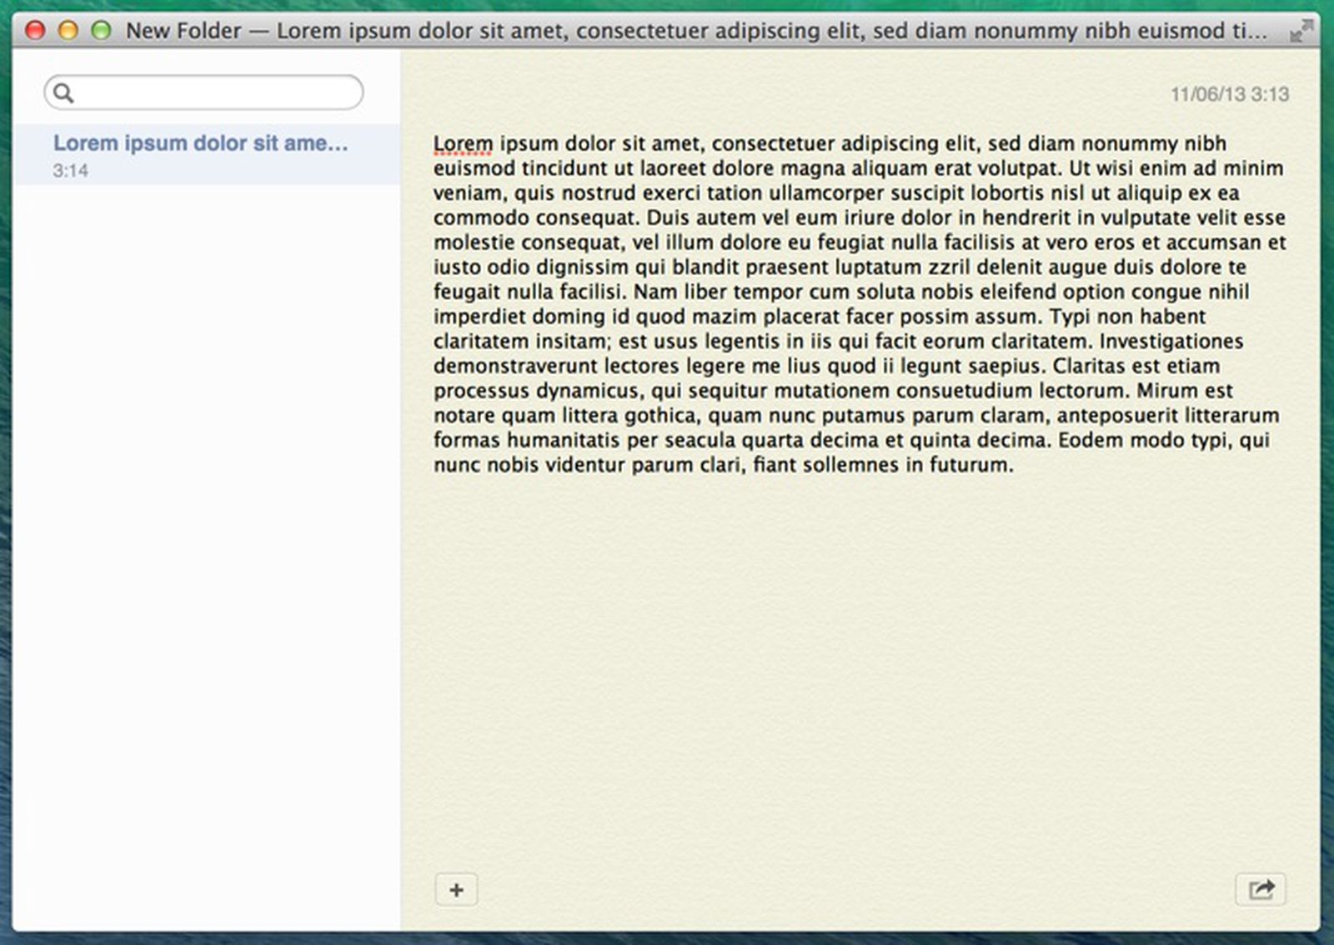Click the note date "11/06/13 3:13"

pyautogui.click(x=1229, y=94)
